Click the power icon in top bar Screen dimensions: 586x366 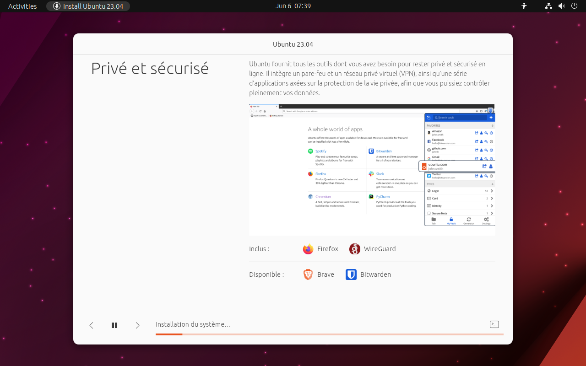575,6
